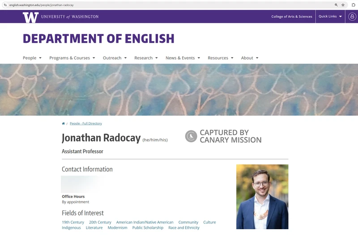The width and height of the screenshot is (358, 235).
Task: Click the arrow beside People
Action: [x=40, y=58]
